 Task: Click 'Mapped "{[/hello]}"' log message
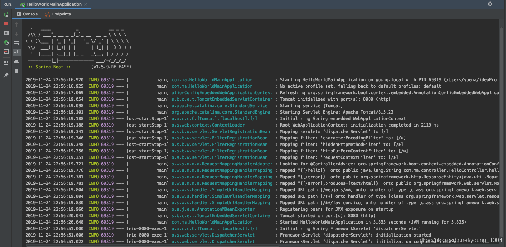tap(304, 170)
